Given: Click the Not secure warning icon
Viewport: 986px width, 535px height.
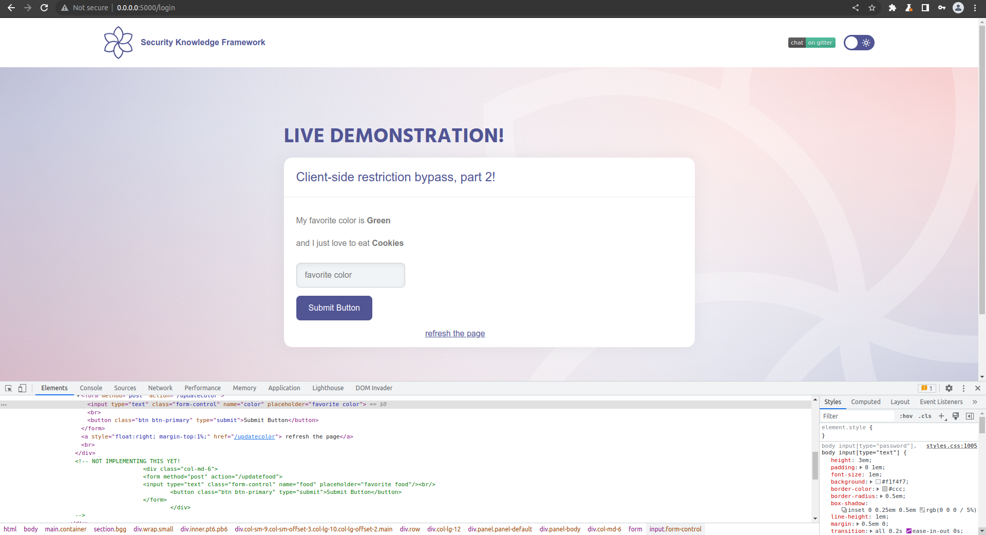Looking at the screenshot, I should [65, 8].
